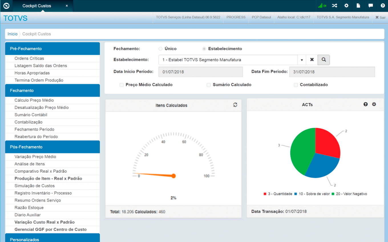Click the orange gauge needle hub
This screenshot has width=388, height=242.
tap(173, 176)
